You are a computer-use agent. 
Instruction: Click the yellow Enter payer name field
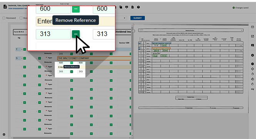94,67
